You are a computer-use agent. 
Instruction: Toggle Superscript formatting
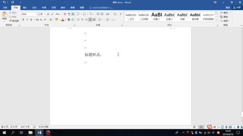(45, 20)
